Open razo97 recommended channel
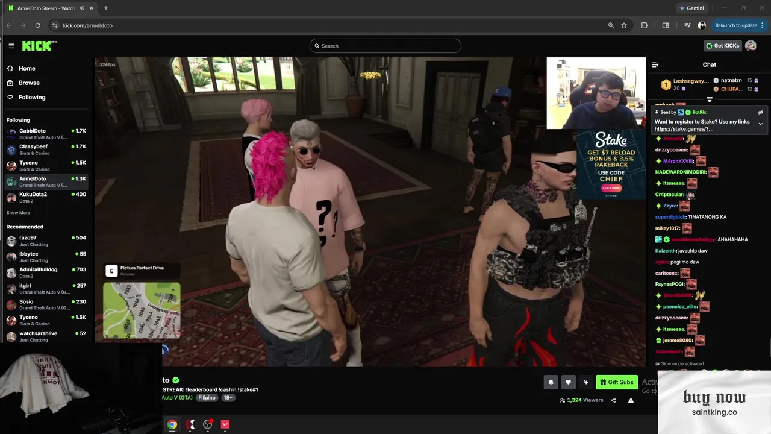771x434 pixels. tap(46, 241)
